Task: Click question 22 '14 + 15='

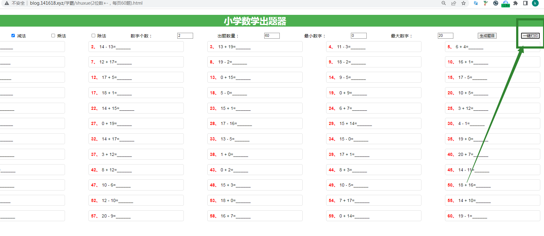Action: point(136,108)
